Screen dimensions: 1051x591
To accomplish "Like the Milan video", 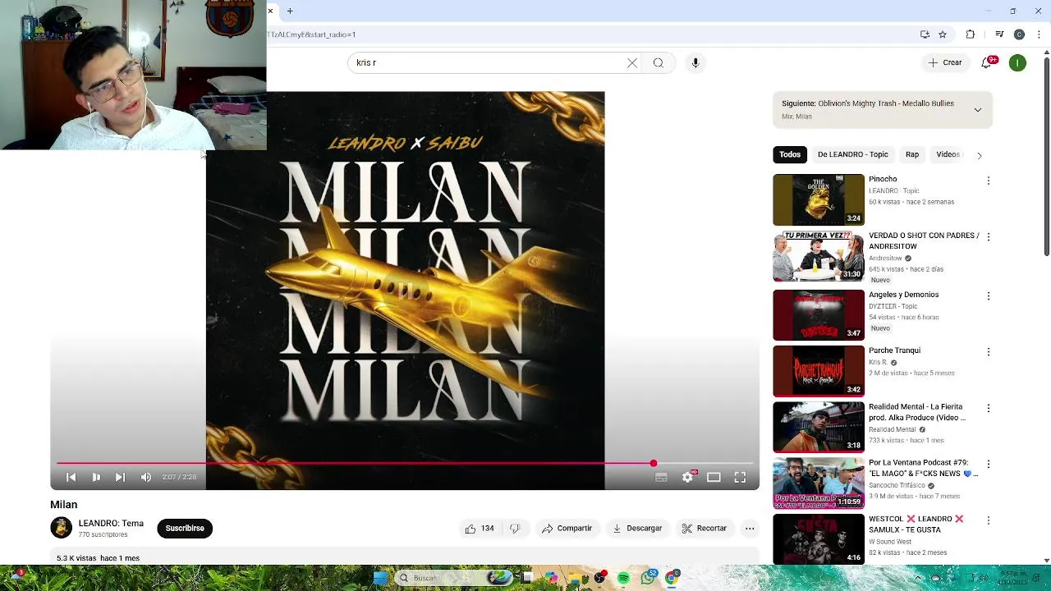I will point(480,529).
